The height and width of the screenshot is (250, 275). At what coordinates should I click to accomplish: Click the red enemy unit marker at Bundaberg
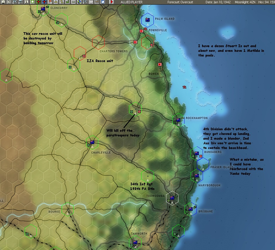point(201,156)
